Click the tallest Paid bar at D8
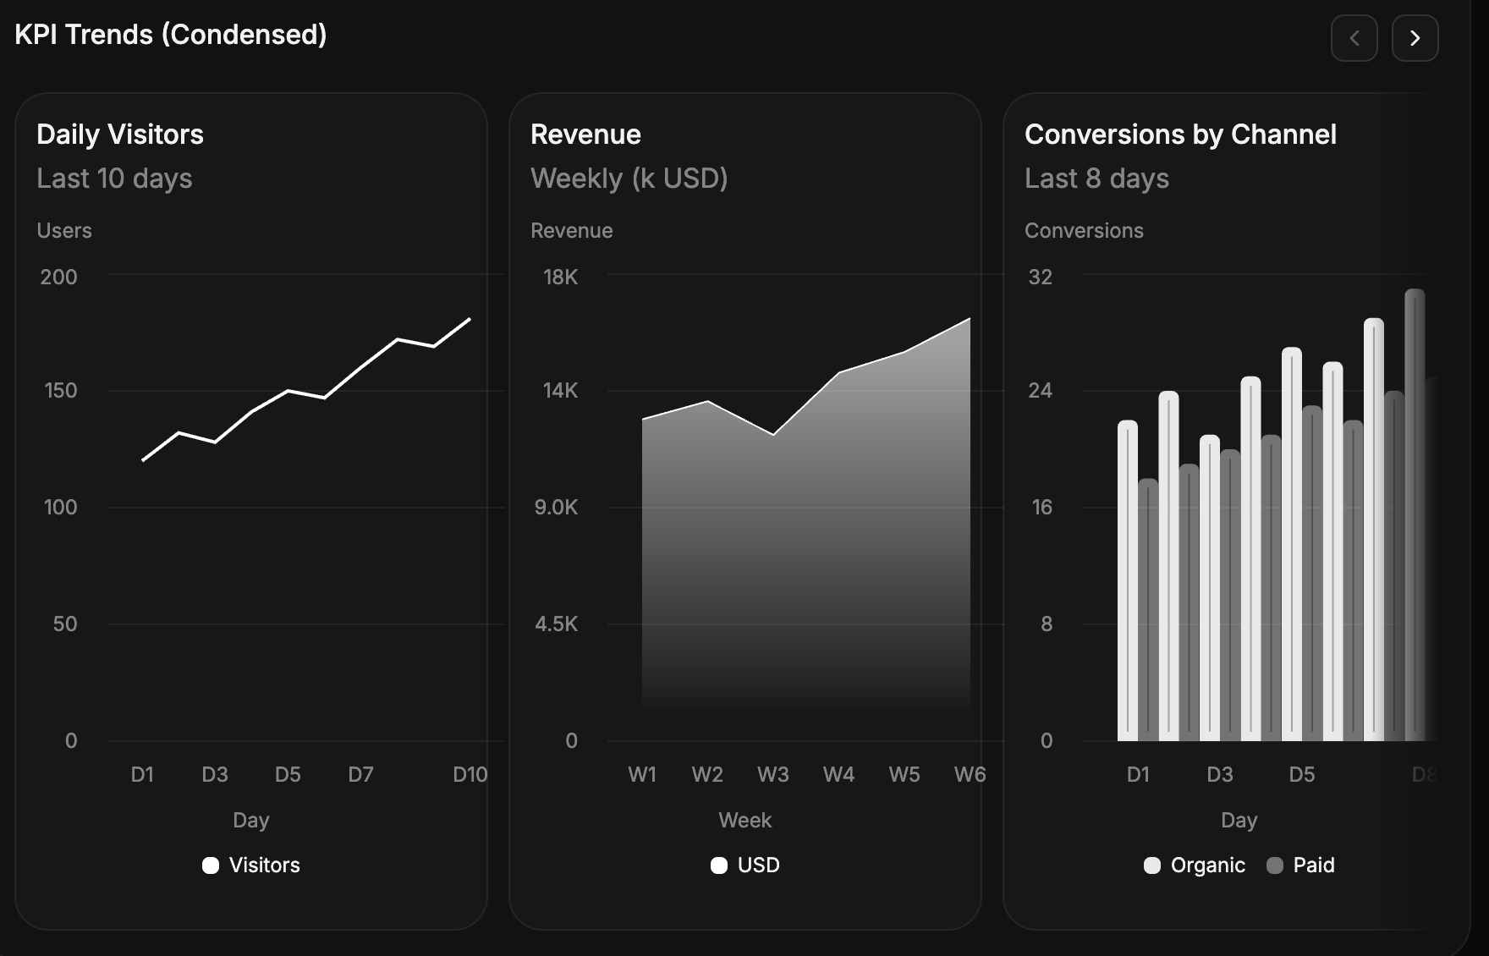The width and height of the screenshot is (1489, 956). coord(1415,508)
